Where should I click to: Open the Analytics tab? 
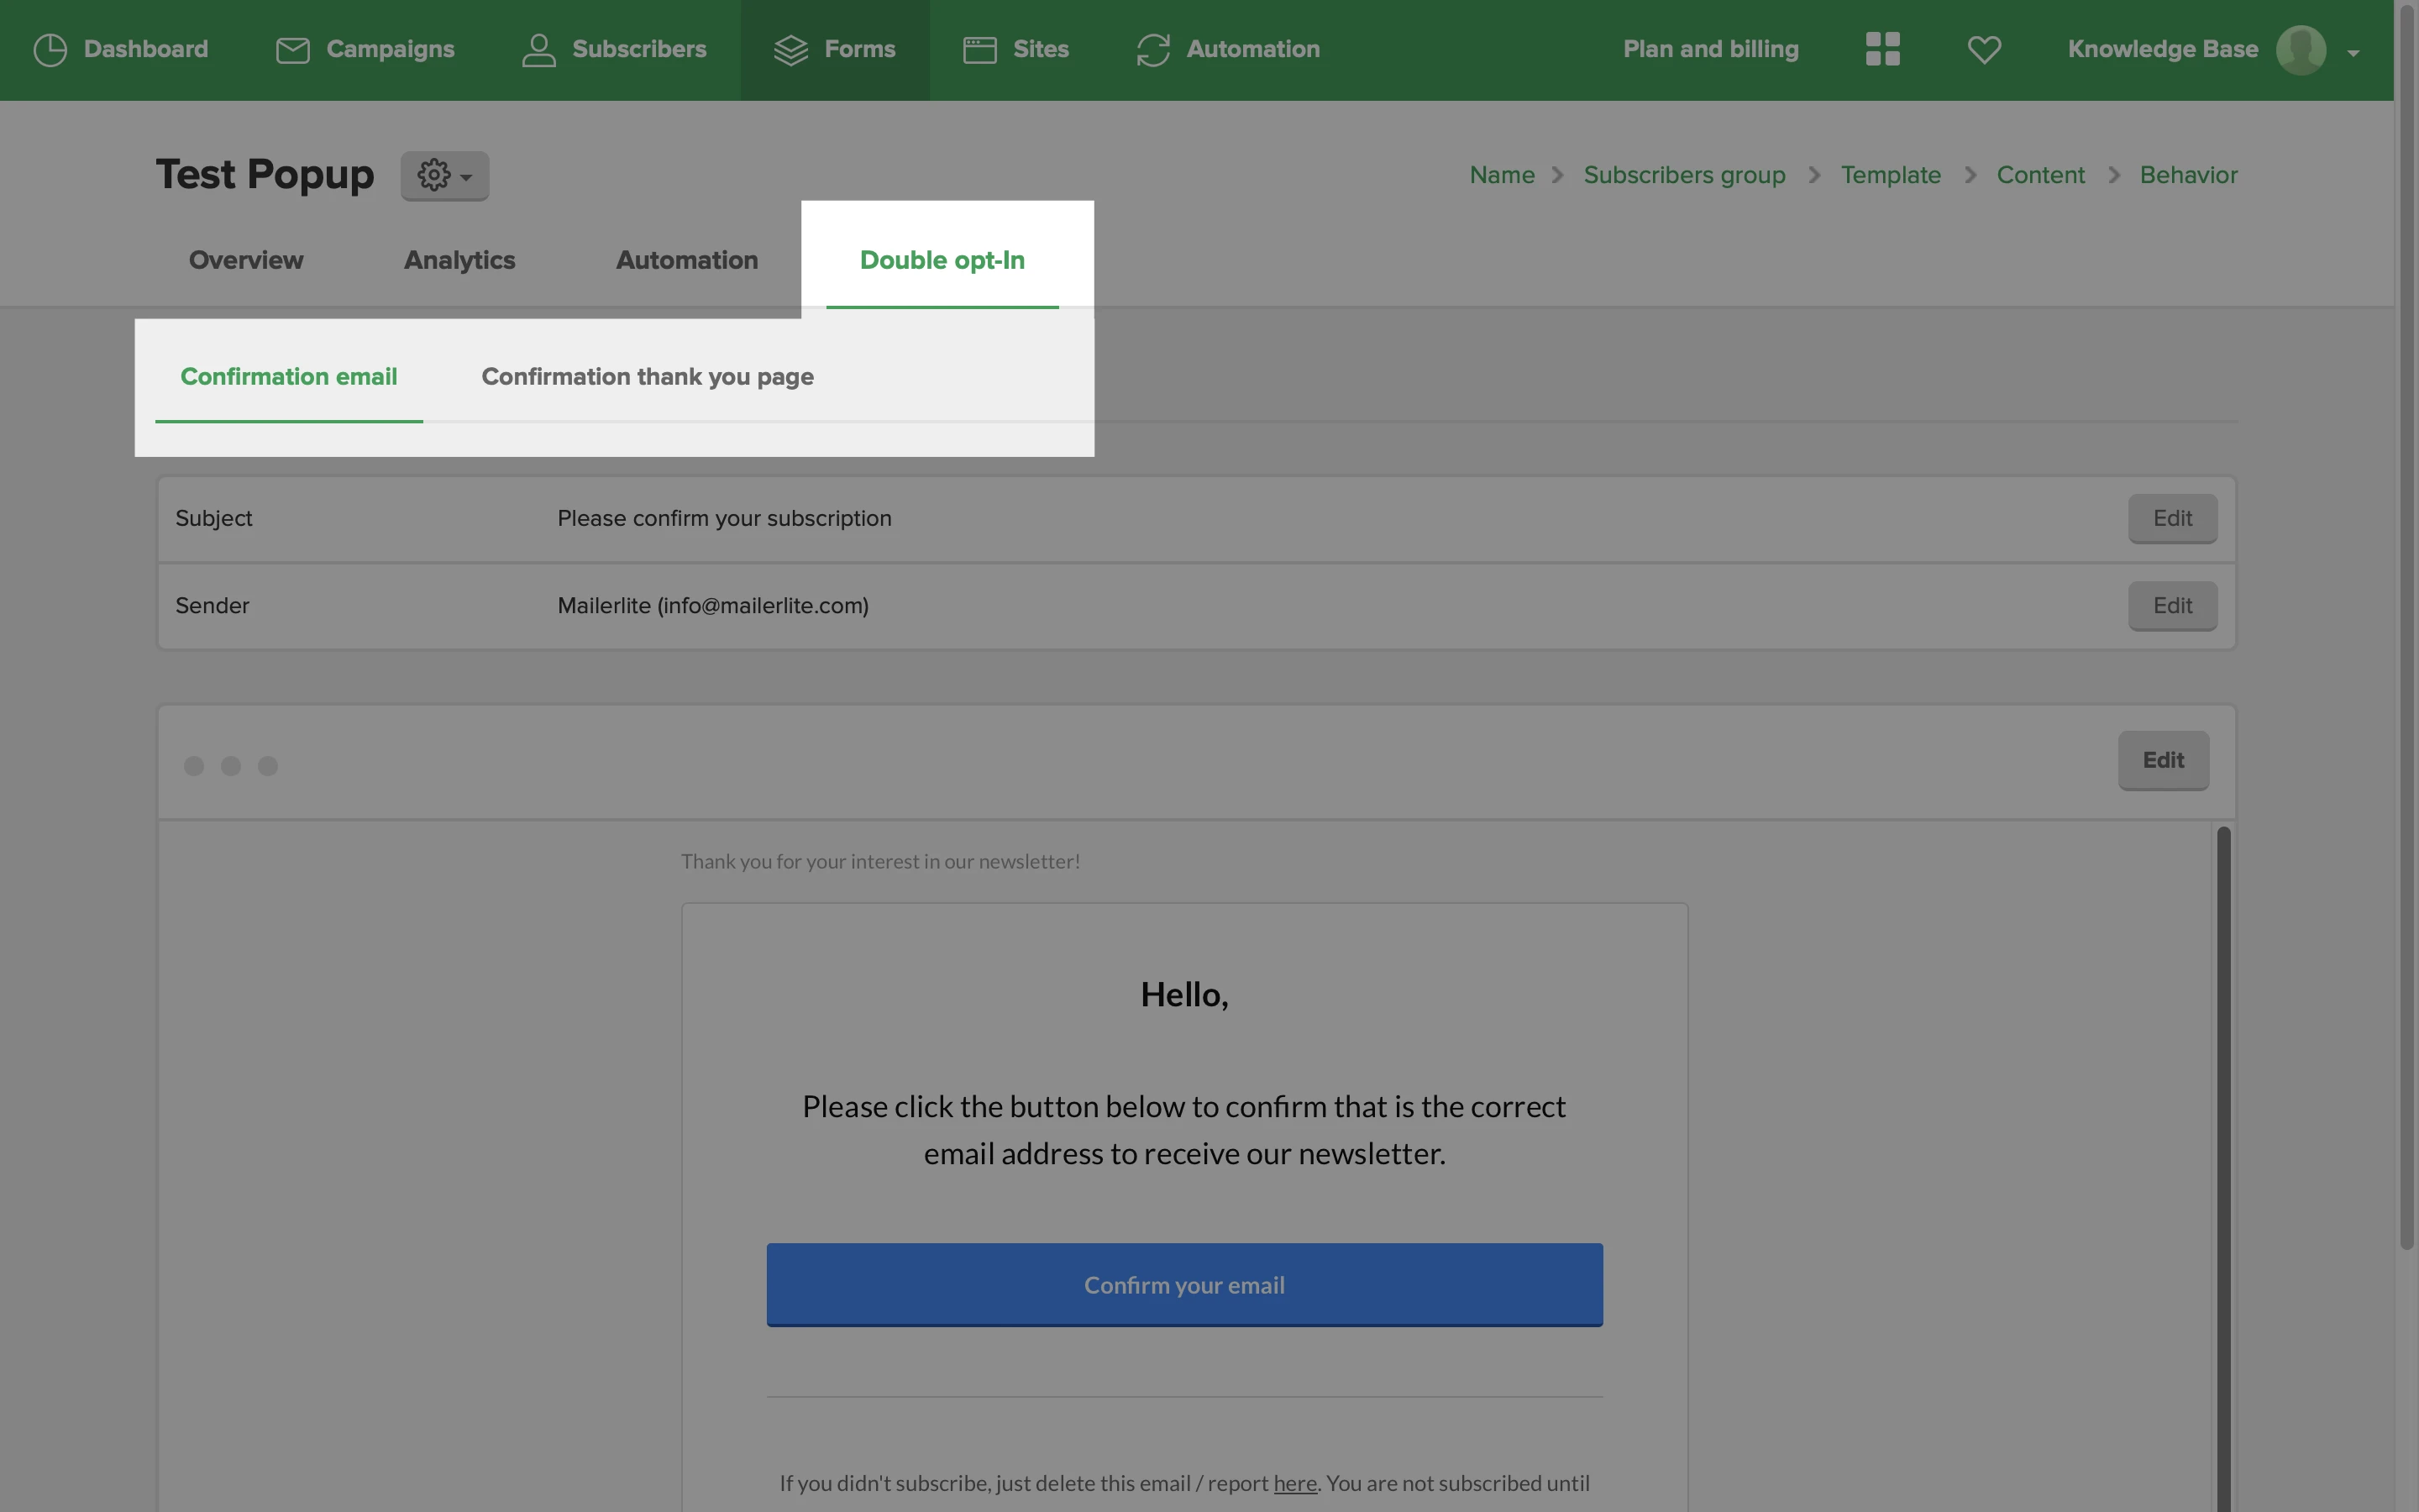pos(459,260)
